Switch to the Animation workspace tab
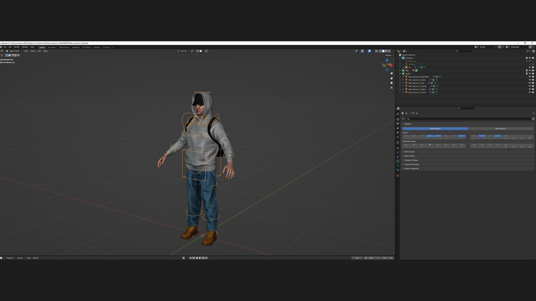The height and width of the screenshot is (301, 536). (52, 47)
